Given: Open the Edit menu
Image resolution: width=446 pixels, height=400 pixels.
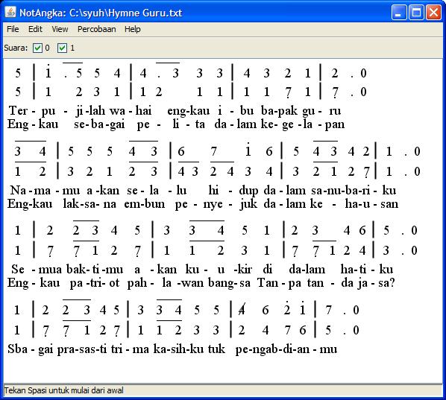Looking at the screenshot, I should pos(35,29).
